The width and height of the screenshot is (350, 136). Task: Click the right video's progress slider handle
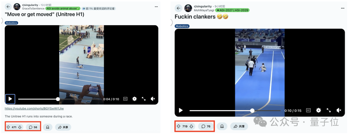(252, 110)
